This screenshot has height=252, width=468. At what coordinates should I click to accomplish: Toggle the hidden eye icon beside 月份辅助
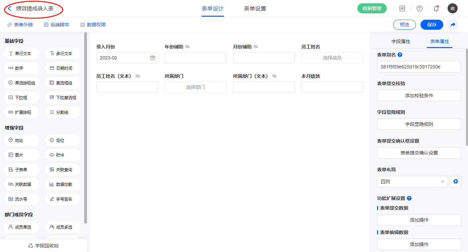pyautogui.click(x=256, y=47)
